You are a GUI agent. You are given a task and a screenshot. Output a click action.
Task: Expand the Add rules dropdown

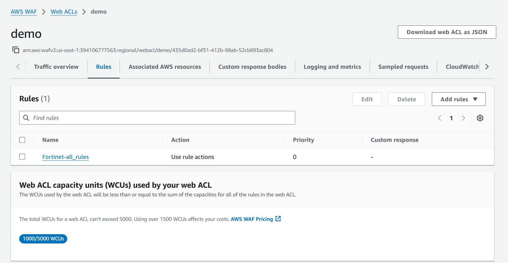(x=458, y=99)
